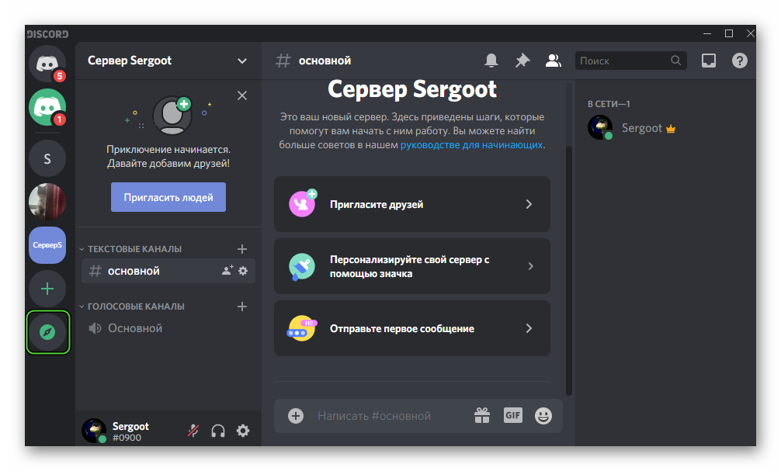
Task: Show pinned messages with pin icon
Action: pos(522,61)
